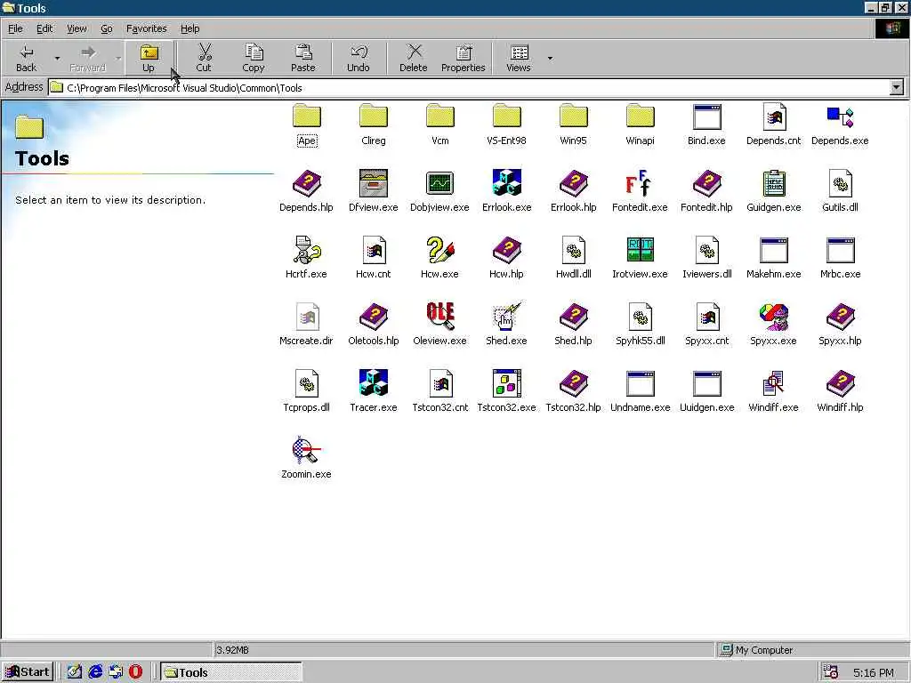
Task: Select Tstcon32.exe icon
Action: [x=506, y=383]
